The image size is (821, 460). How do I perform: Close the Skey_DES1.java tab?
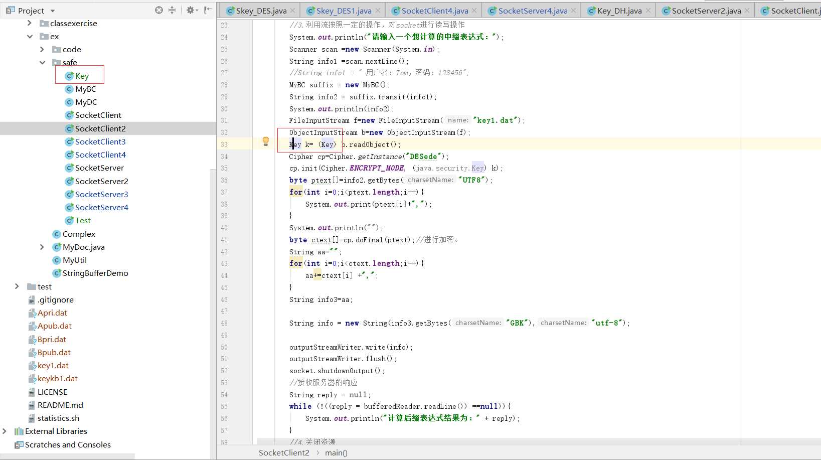pyautogui.click(x=378, y=11)
